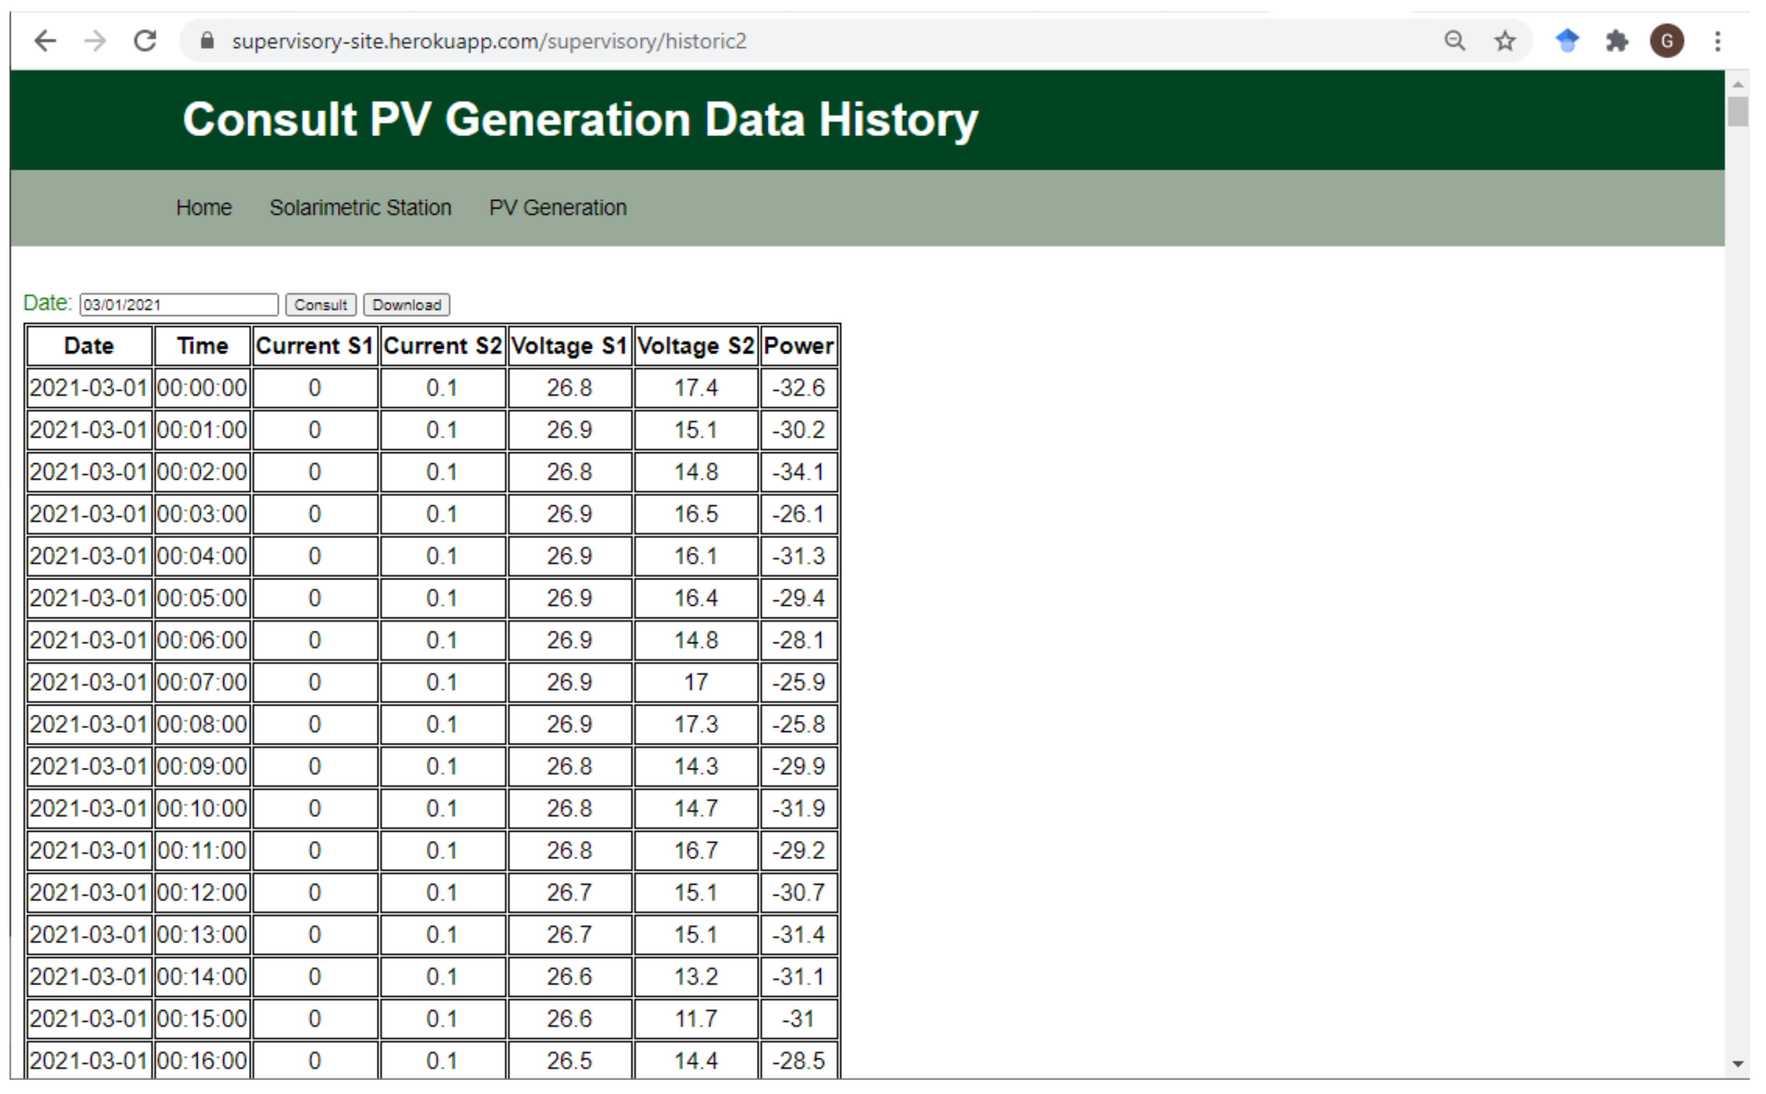Reload the current page

tap(145, 41)
